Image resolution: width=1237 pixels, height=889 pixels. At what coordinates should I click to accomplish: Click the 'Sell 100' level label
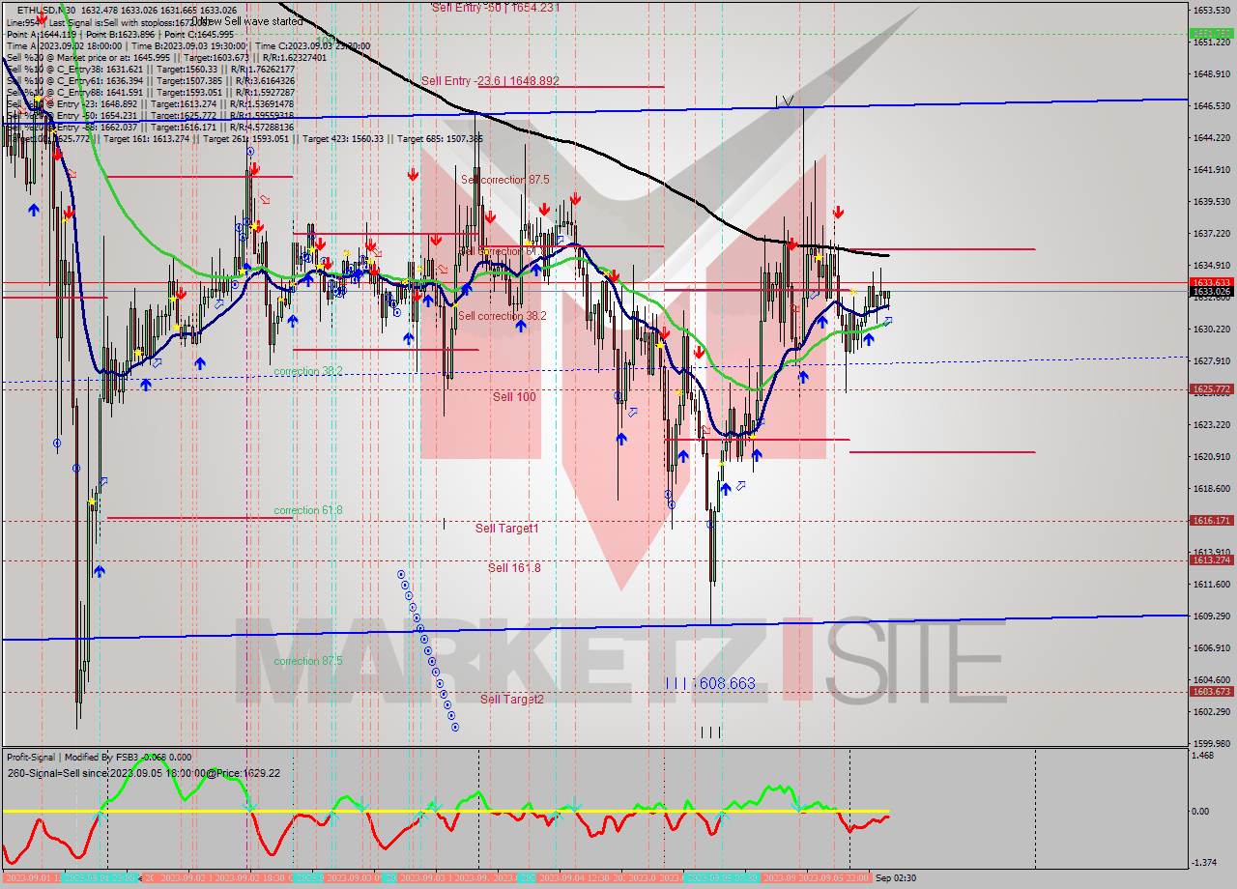pos(514,397)
